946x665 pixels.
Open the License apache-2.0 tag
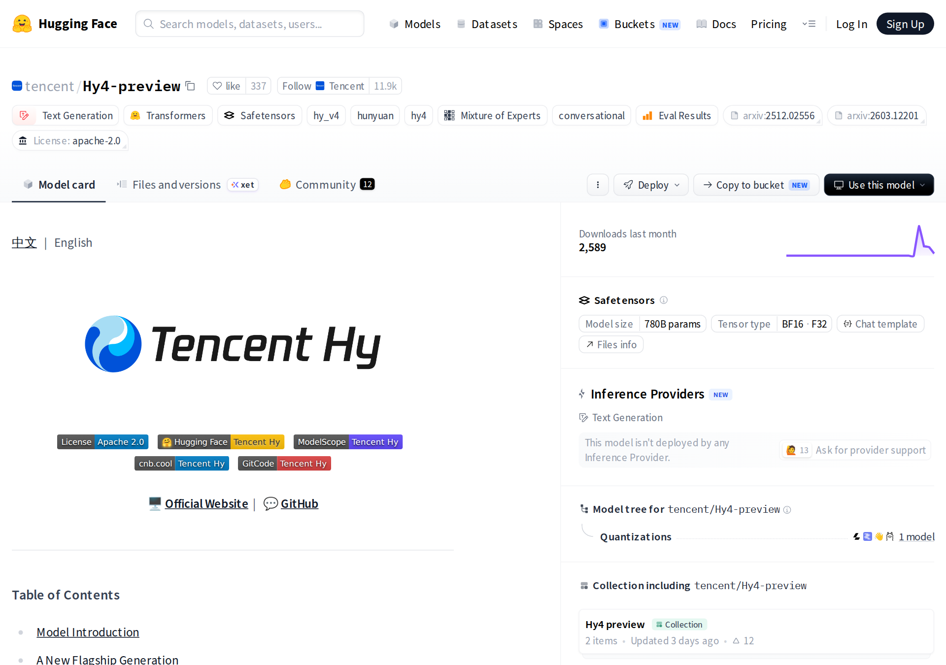pos(70,141)
